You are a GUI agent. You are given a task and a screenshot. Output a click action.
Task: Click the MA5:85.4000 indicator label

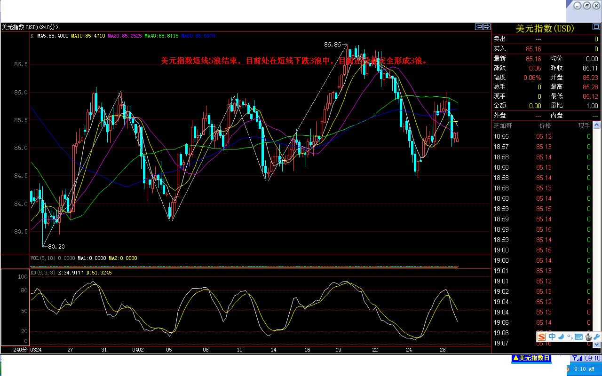coord(53,36)
